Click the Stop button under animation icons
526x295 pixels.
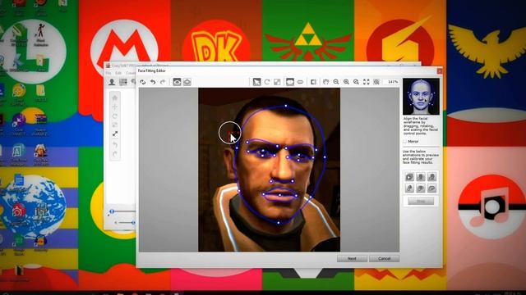pos(421,202)
